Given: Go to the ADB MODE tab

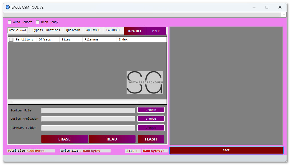Looking at the screenshot, I should click(93, 30).
